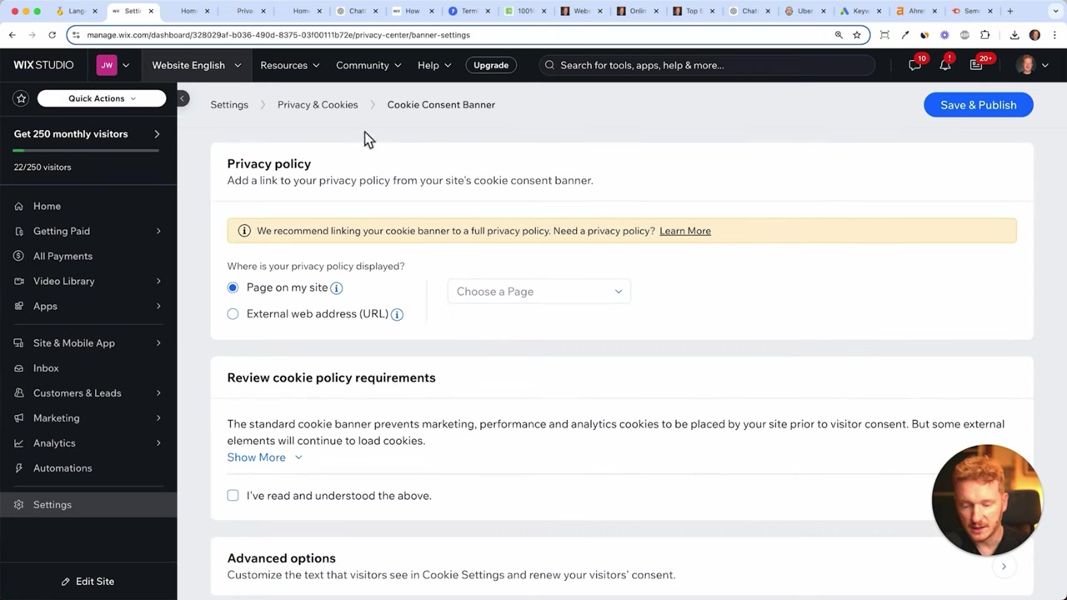Click the browser address bar URL
Viewport: 1067px width, 600px height.
coord(278,35)
